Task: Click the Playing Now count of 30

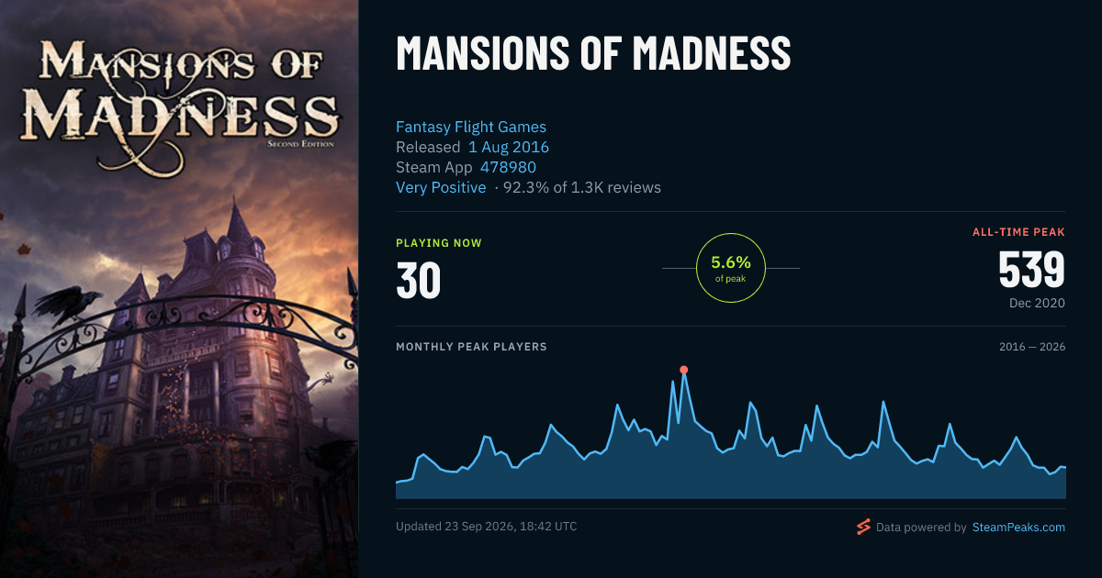Action: tap(419, 281)
